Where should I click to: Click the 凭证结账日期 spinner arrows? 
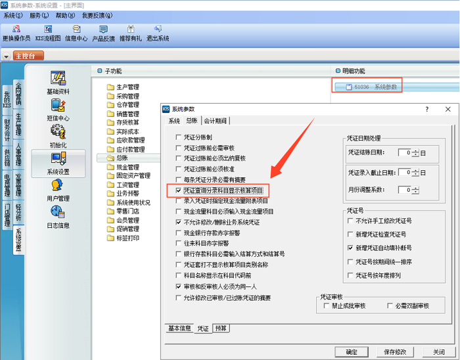415,152
